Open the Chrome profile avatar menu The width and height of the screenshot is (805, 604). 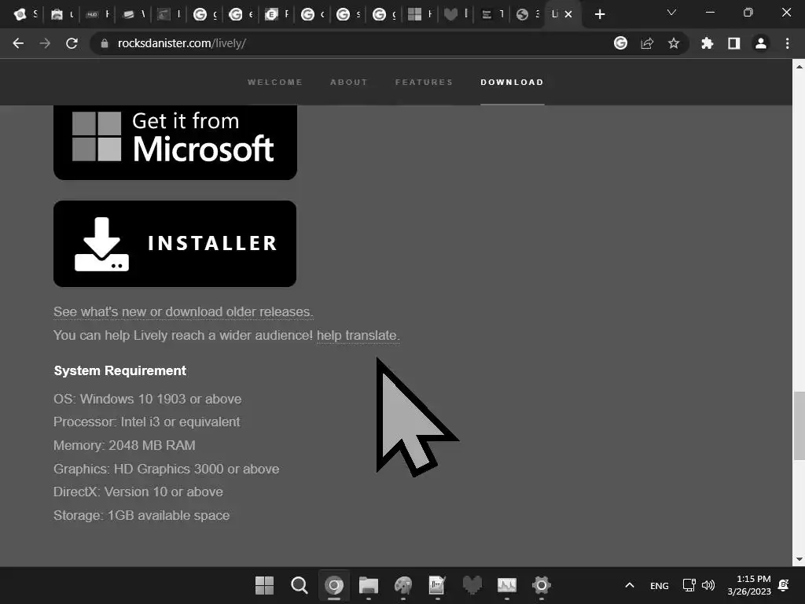(x=760, y=44)
